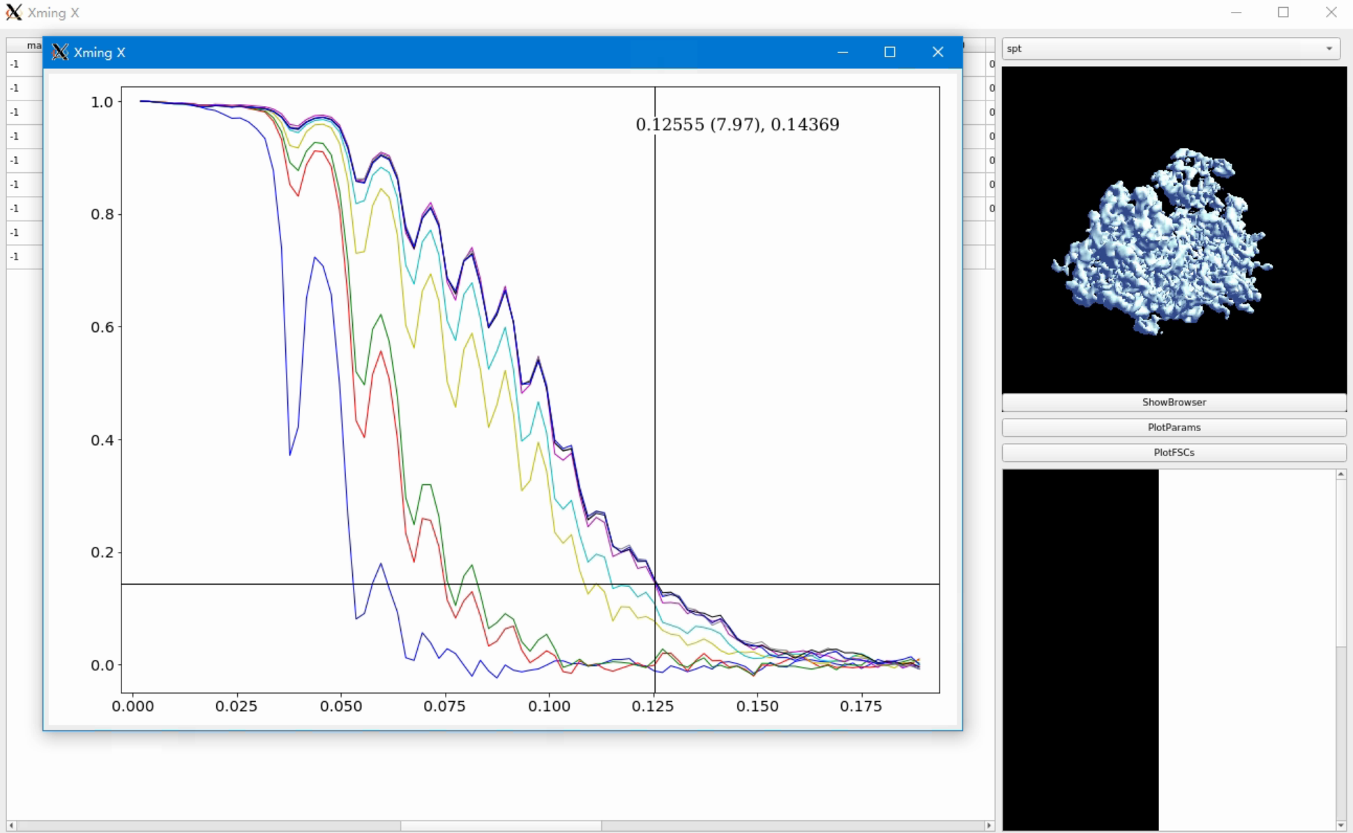Click the horizontal scrollbar left arrow
The width and height of the screenshot is (1353, 833).
tap(11, 825)
